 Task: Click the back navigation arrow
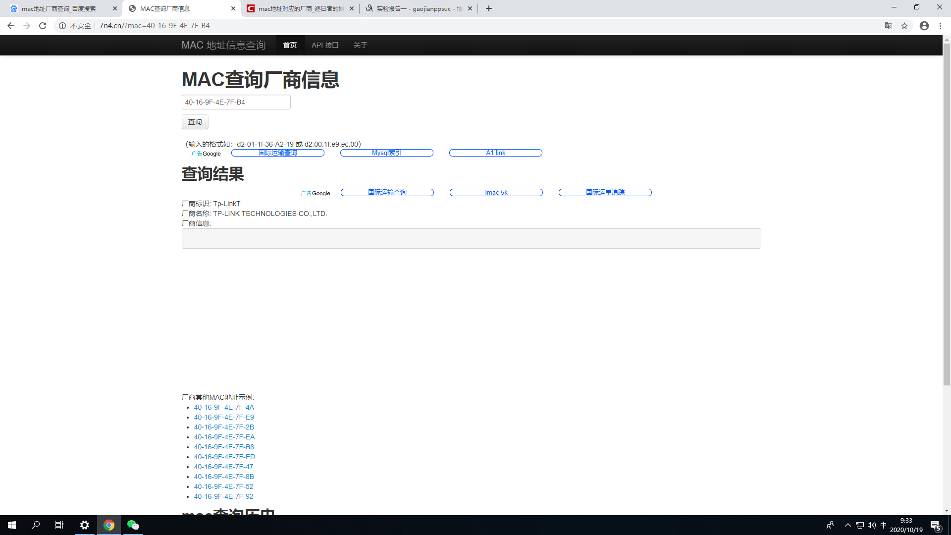[x=11, y=26]
